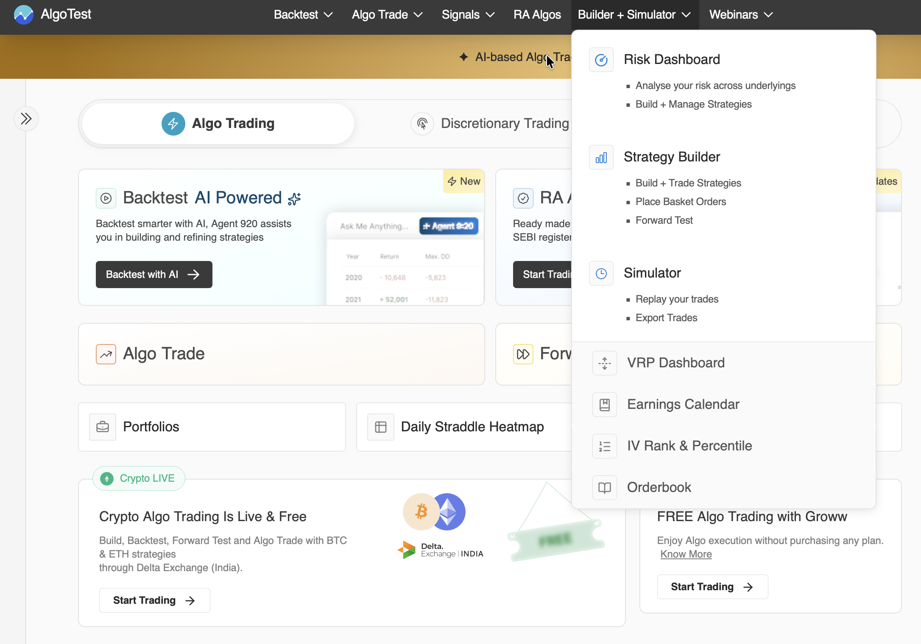This screenshot has width=921, height=644.
Task: Open the Signals dropdown menu
Action: coord(468,15)
